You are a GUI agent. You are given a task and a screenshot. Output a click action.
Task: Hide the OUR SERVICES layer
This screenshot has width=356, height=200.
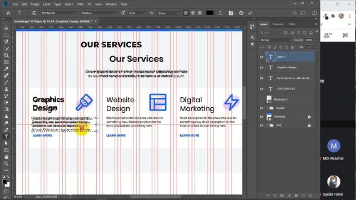(x=261, y=89)
